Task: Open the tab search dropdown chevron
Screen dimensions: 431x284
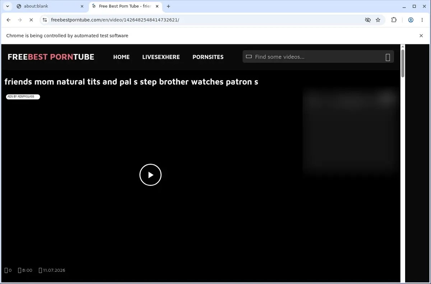Action: pos(8,6)
